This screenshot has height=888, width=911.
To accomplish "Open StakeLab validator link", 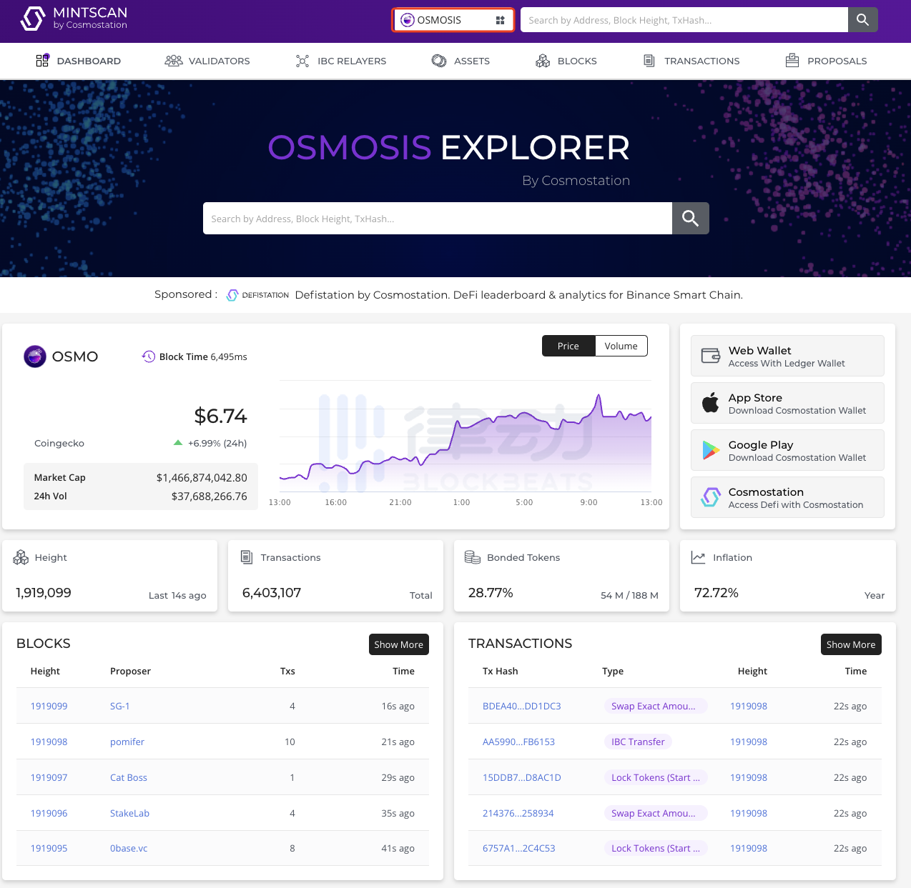I will (x=129, y=813).
